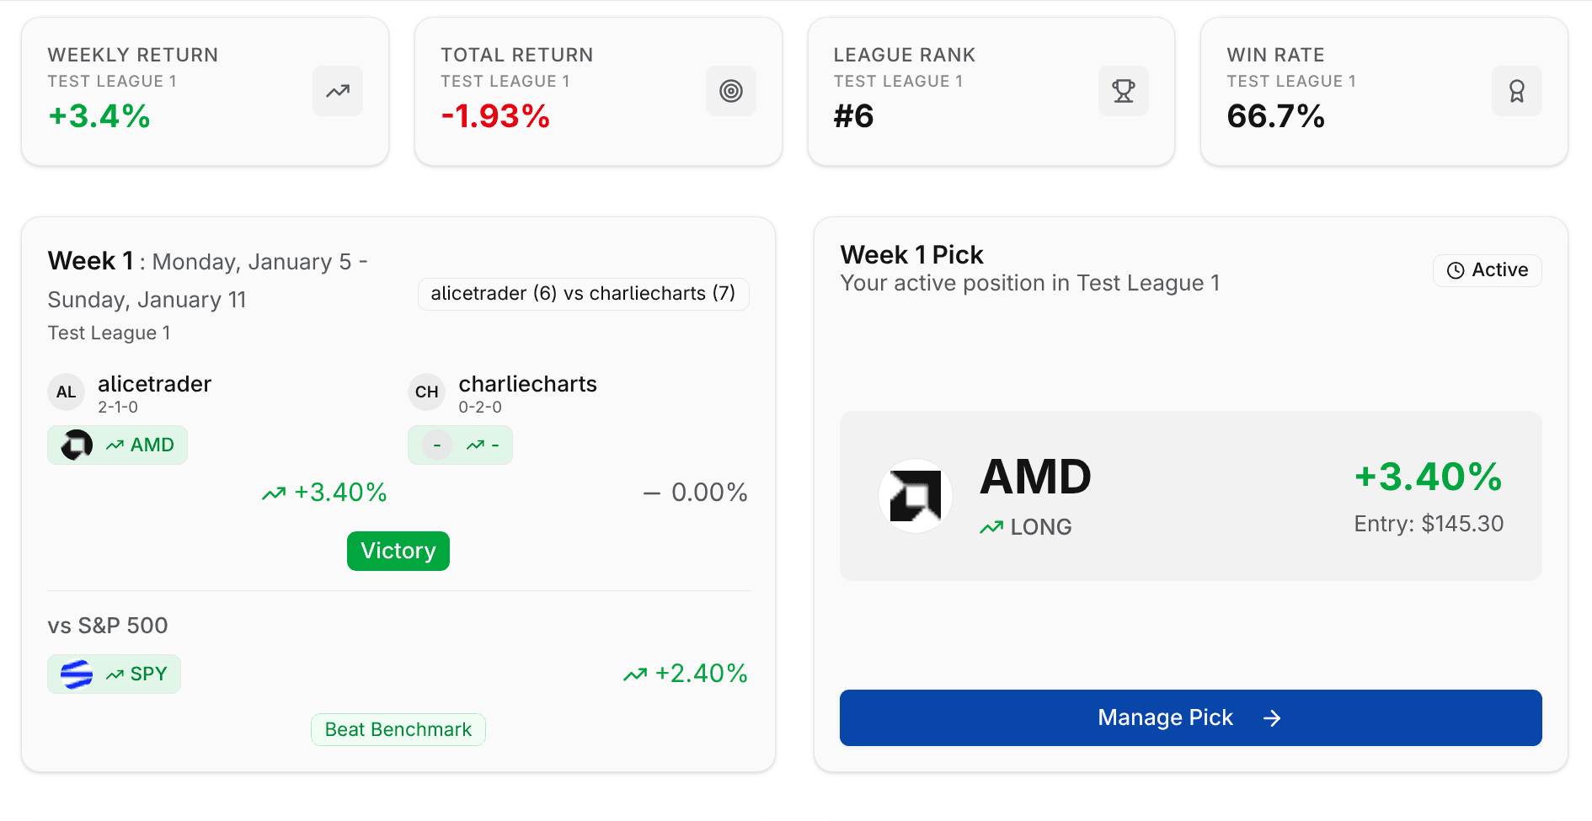The image size is (1592, 821).
Task: Click the large AMD logo in Week 1 Pick card
Action: (915, 496)
